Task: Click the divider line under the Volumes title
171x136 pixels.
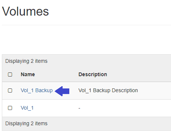Action: 86,25
